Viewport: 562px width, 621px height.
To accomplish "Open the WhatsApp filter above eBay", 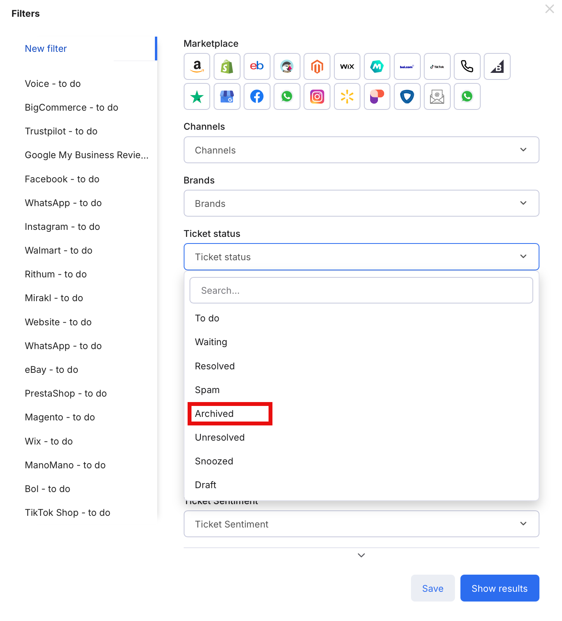I will [x=63, y=346].
